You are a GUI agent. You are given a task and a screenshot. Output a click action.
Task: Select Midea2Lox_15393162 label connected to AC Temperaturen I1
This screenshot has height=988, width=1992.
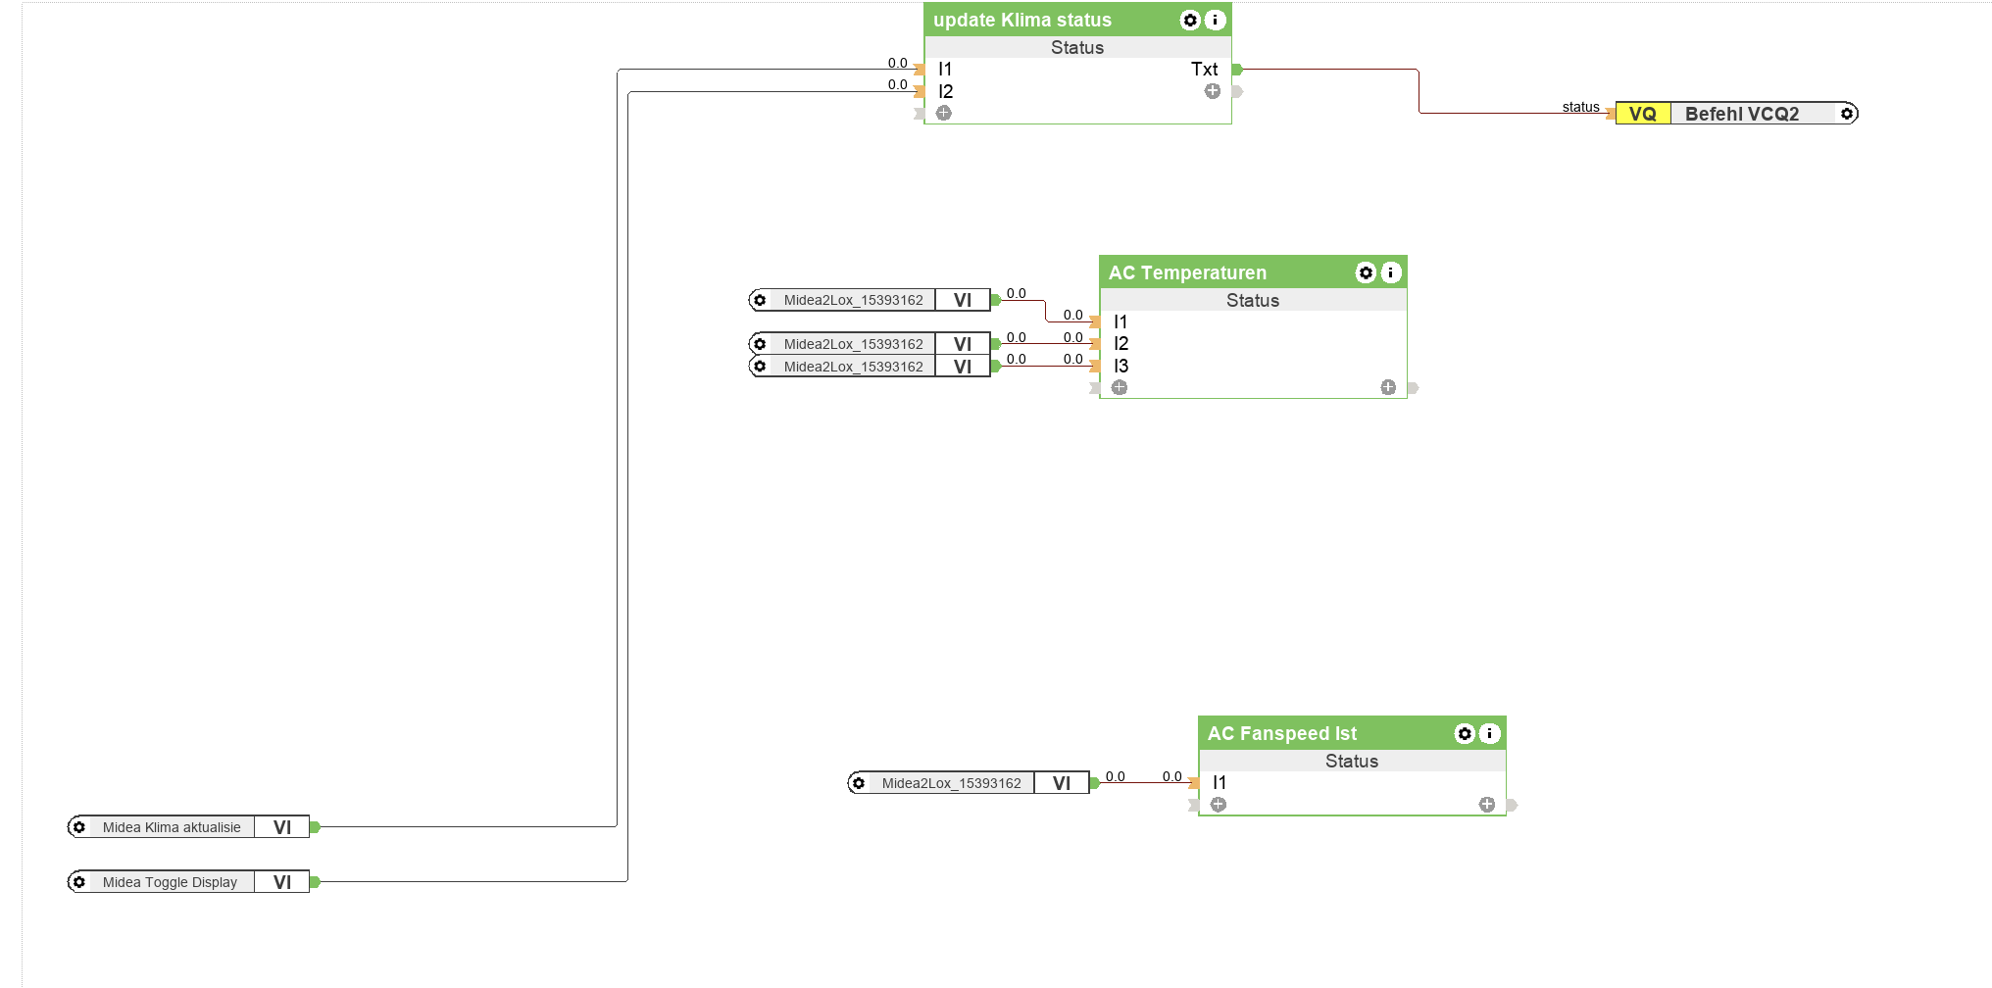(853, 300)
